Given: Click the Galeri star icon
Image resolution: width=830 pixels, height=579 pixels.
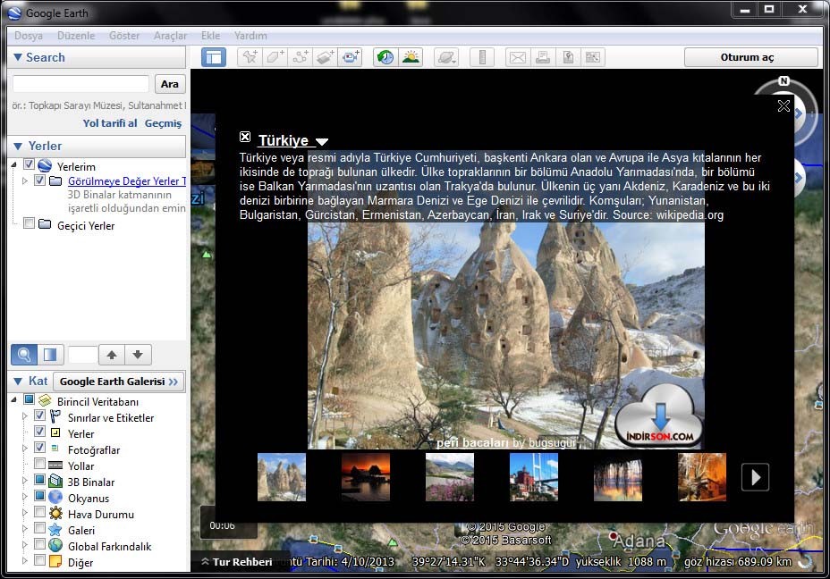Looking at the screenshot, I should [x=55, y=529].
